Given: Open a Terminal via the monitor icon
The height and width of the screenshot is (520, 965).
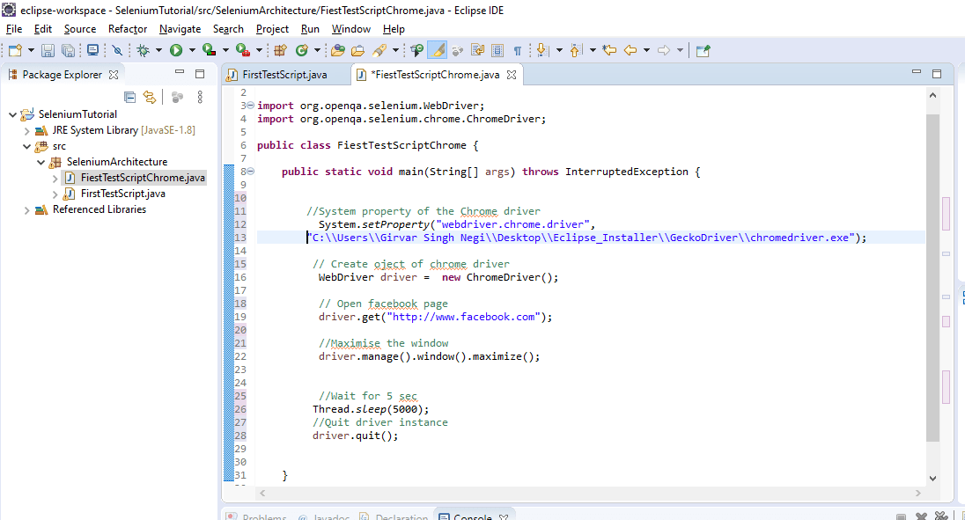Looking at the screenshot, I should 93,50.
